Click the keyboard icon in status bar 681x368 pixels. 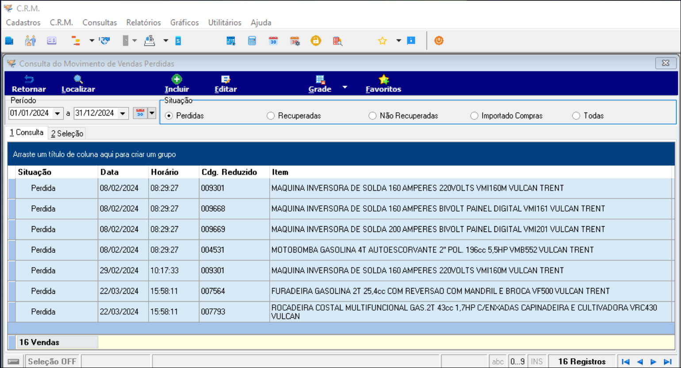14,361
